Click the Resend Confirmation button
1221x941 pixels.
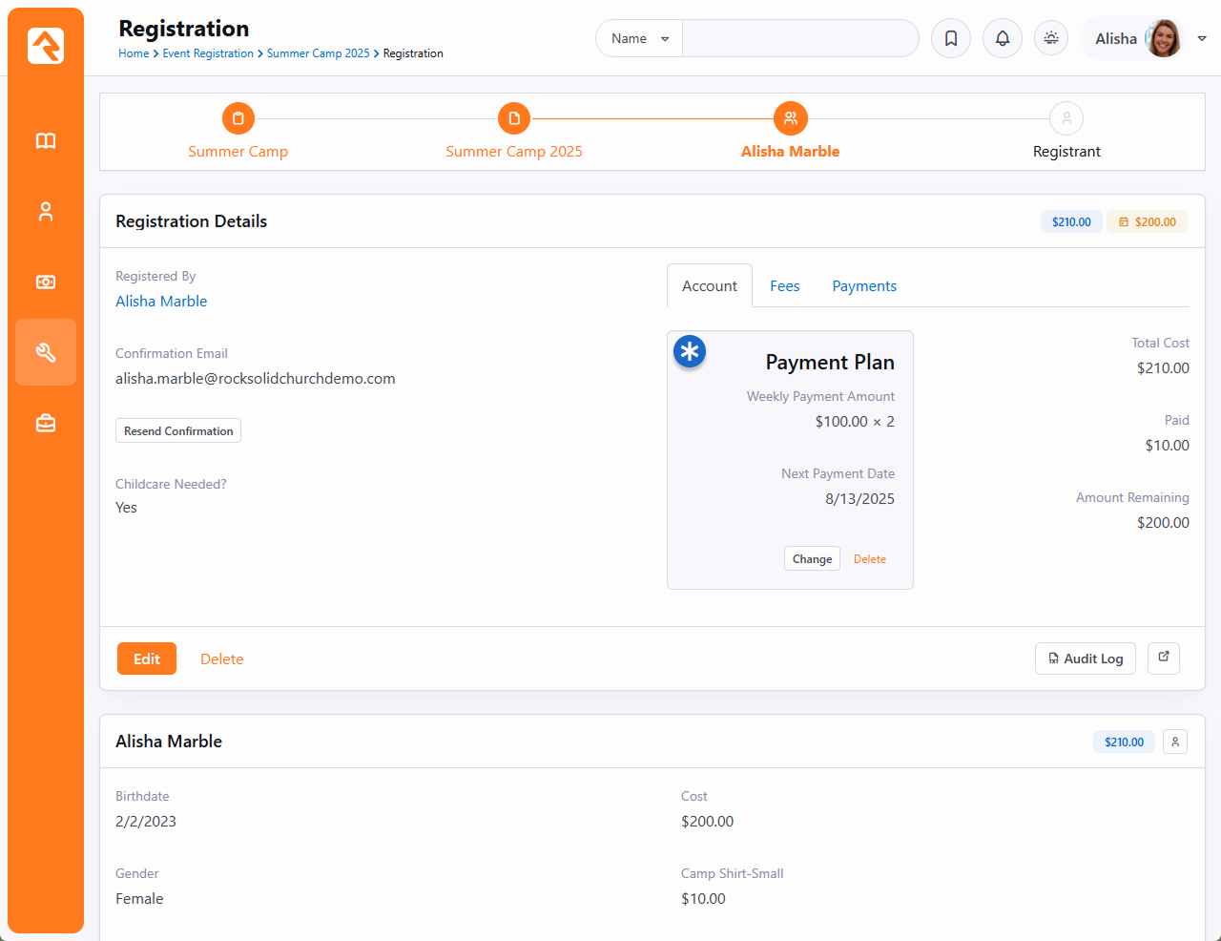tap(178, 431)
